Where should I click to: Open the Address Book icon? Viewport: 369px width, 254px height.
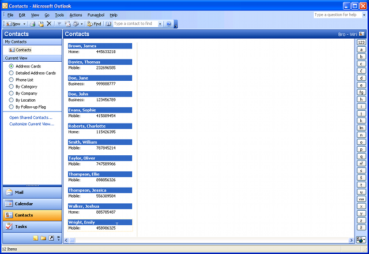point(108,24)
